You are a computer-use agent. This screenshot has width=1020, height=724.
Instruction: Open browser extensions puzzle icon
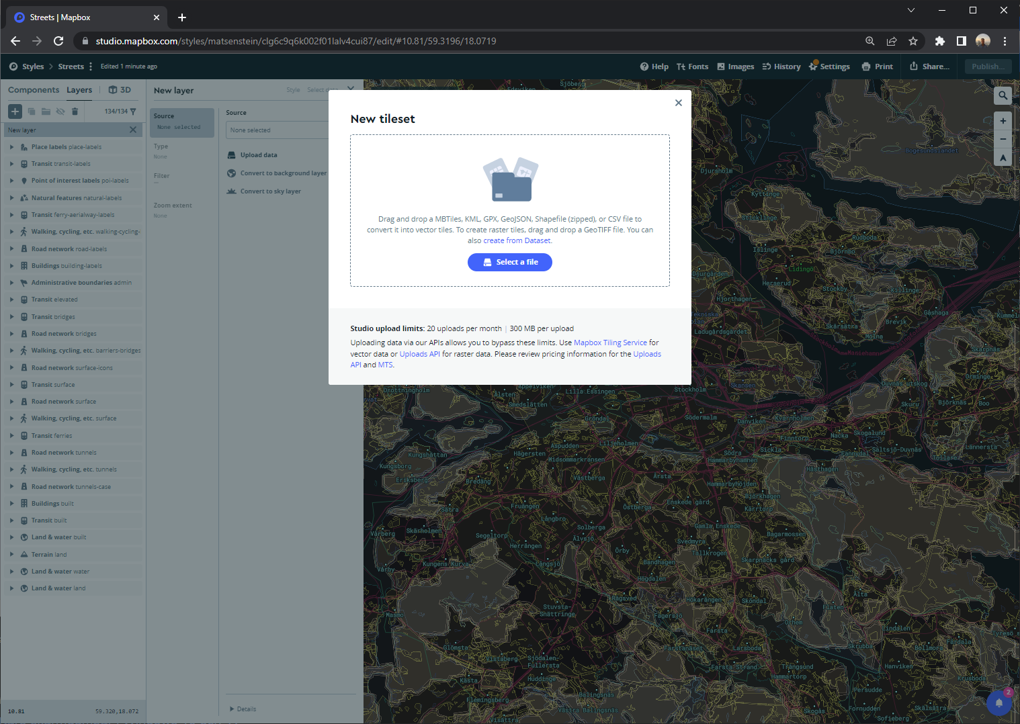(x=940, y=41)
